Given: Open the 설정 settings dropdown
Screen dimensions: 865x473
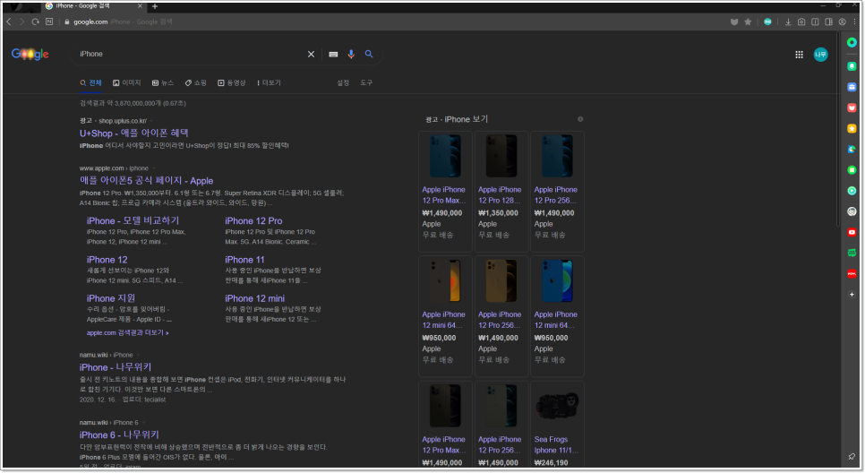Looking at the screenshot, I should (343, 82).
